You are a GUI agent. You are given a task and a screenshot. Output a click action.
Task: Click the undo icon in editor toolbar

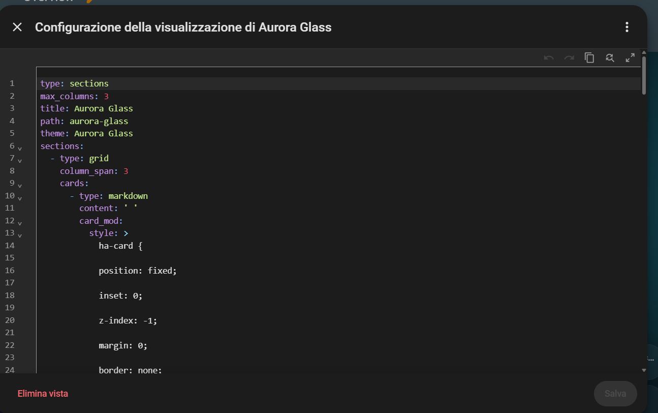pyautogui.click(x=549, y=57)
